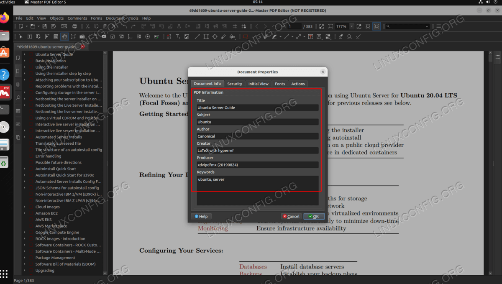The height and width of the screenshot is (284, 502).
Task: Open the Objects menu
Action: pyautogui.click(x=56, y=18)
